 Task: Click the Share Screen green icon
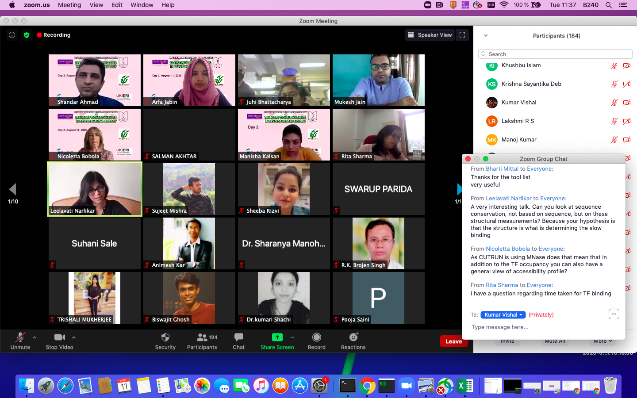(x=277, y=337)
